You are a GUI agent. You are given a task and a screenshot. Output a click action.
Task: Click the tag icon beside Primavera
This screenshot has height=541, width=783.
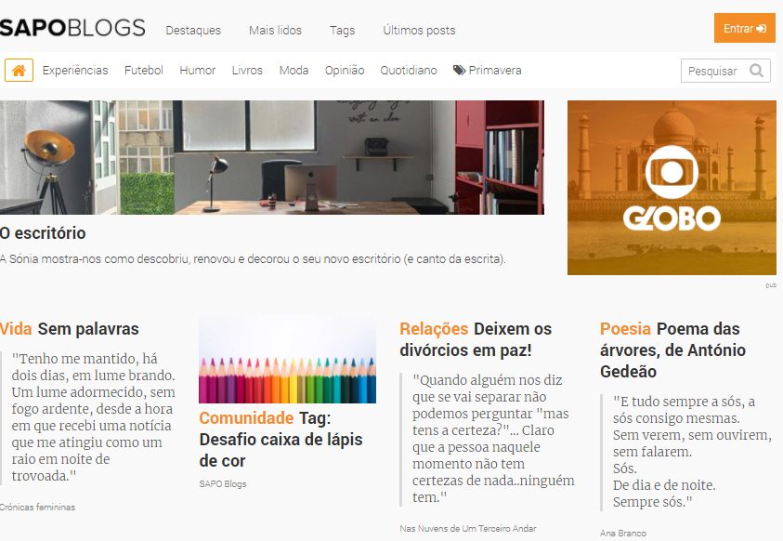459,71
